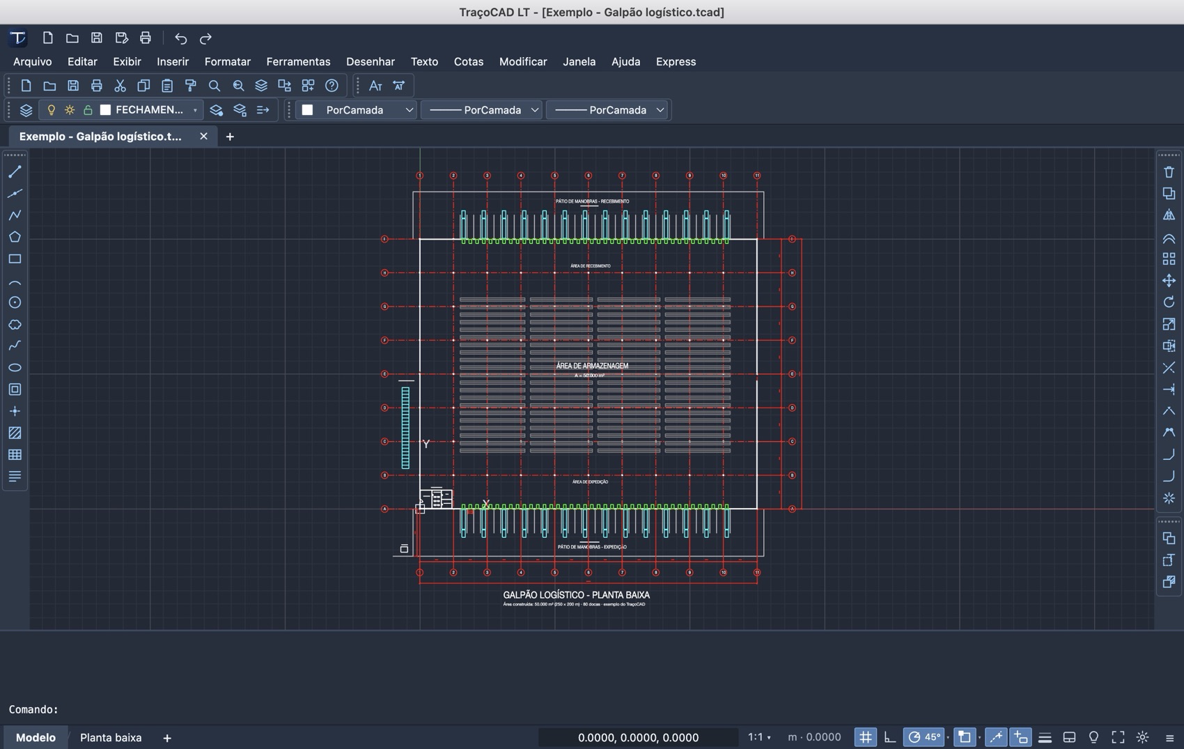This screenshot has width=1184, height=749.
Task: Switch to the Planta baixa layout tab
Action: coord(111,737)
